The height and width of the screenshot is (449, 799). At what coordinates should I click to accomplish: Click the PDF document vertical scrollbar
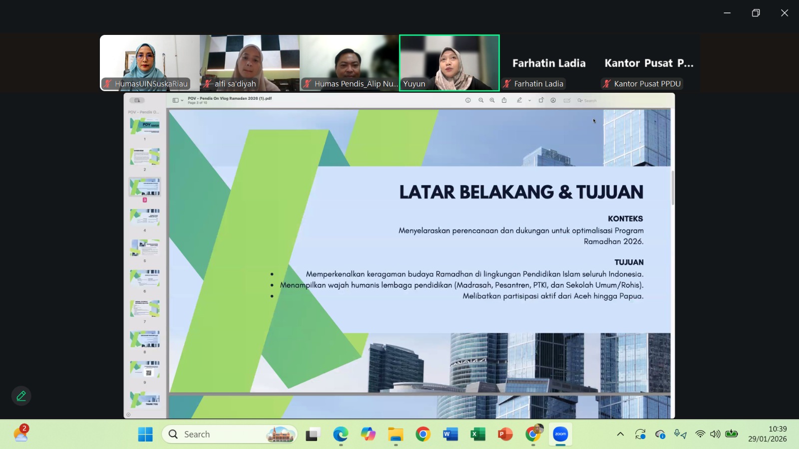tap(673, 188)
